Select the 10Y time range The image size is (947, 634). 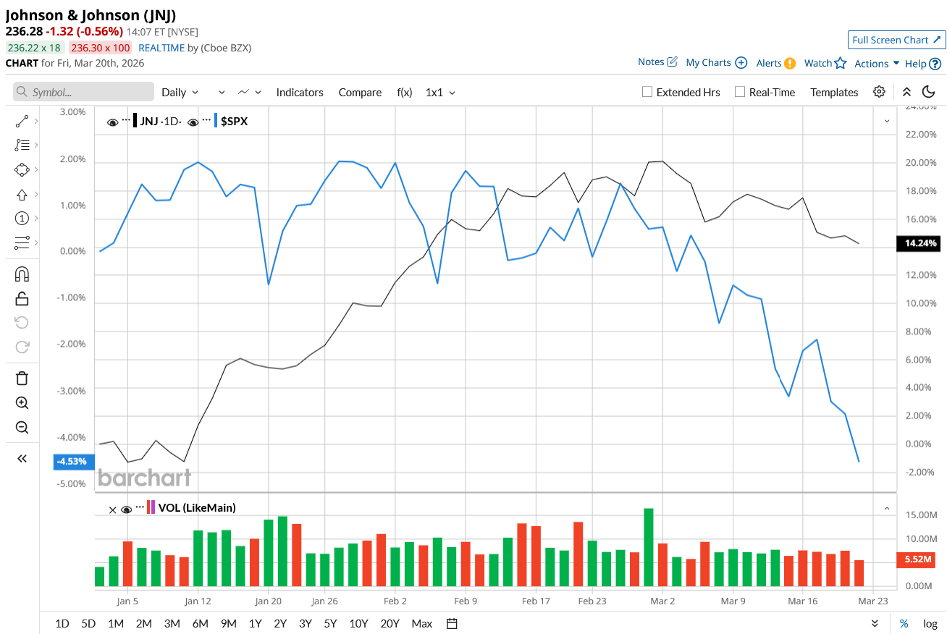point(358,624)
